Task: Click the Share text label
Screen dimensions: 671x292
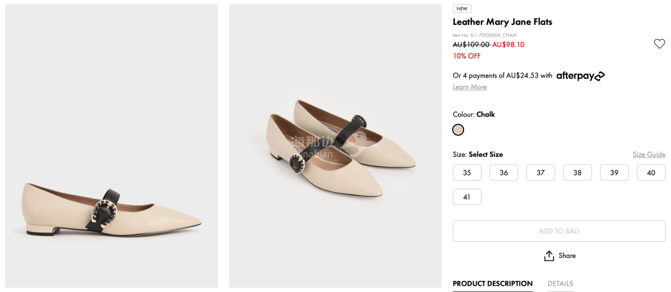Action: coord(567,255)
